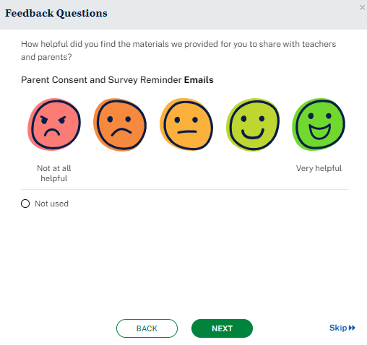Click the bold Emails word in heading
Image resolution: width=367 pixels, height=345 pixels.
[x=199, y=80]
